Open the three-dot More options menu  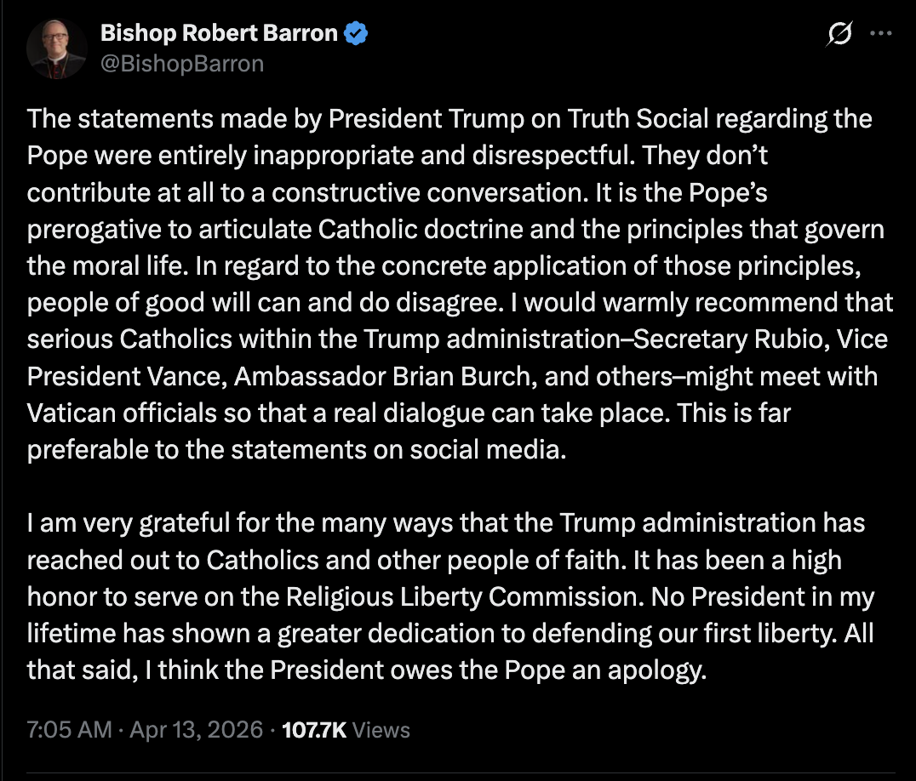point(879,34)
